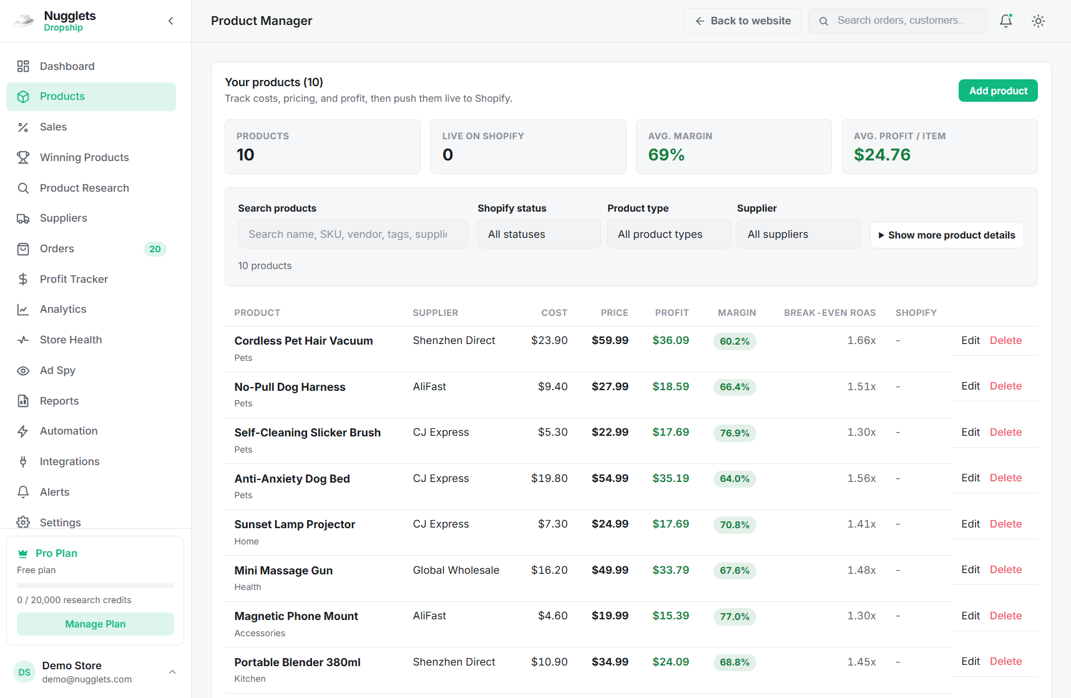Click the Pro Plan crown icon
The height and width of the screenshot is (698, 1071).
coord(23,553)
